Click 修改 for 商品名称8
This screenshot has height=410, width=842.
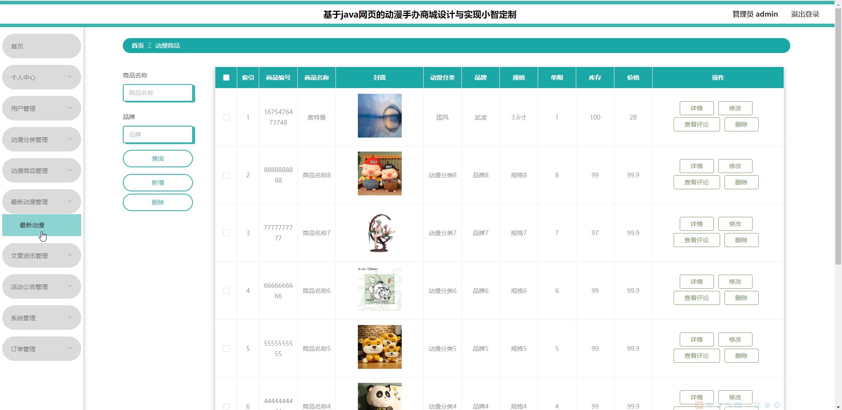click(735, 166)
